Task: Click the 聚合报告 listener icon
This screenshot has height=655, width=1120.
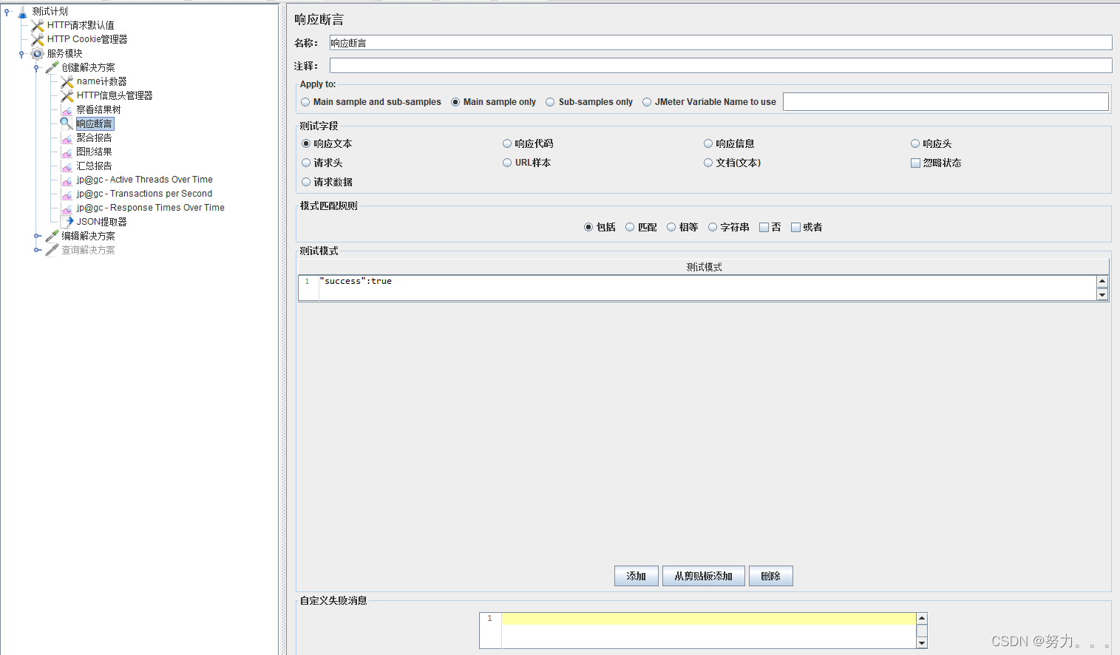Action: 67,138
